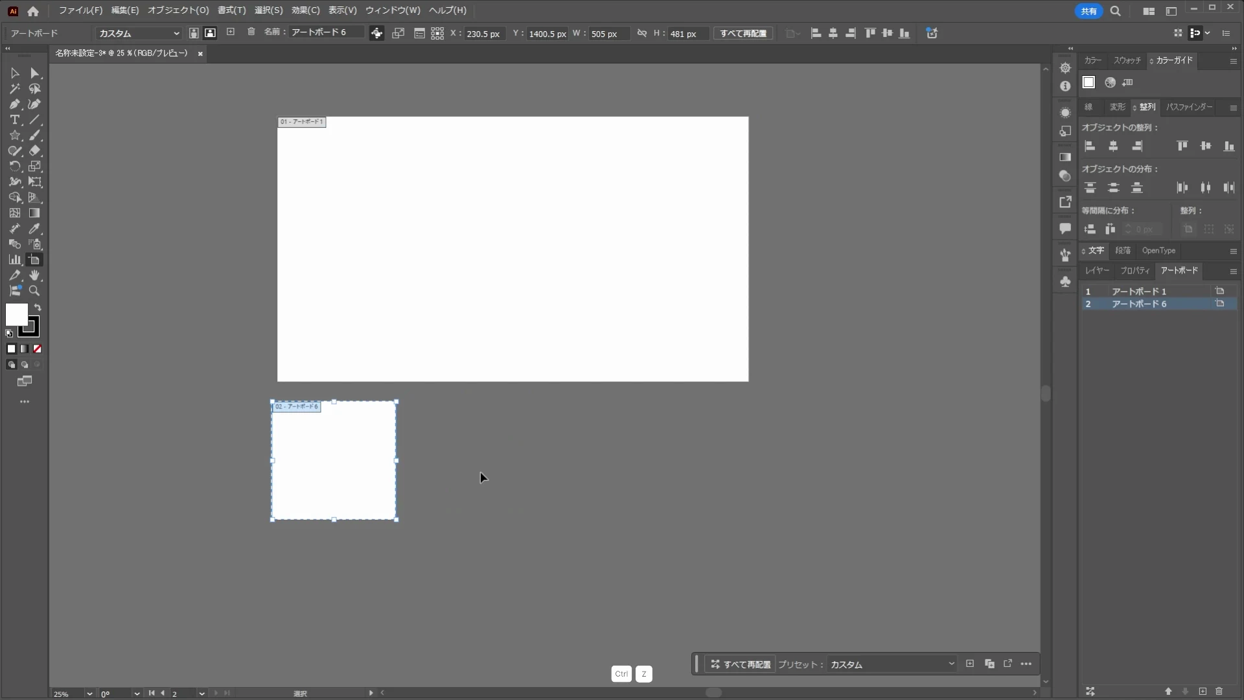Open artboard options icon in control bar
Image resolution: width=1244 pixels, height=700 pixels.
[x=419, y=34]
